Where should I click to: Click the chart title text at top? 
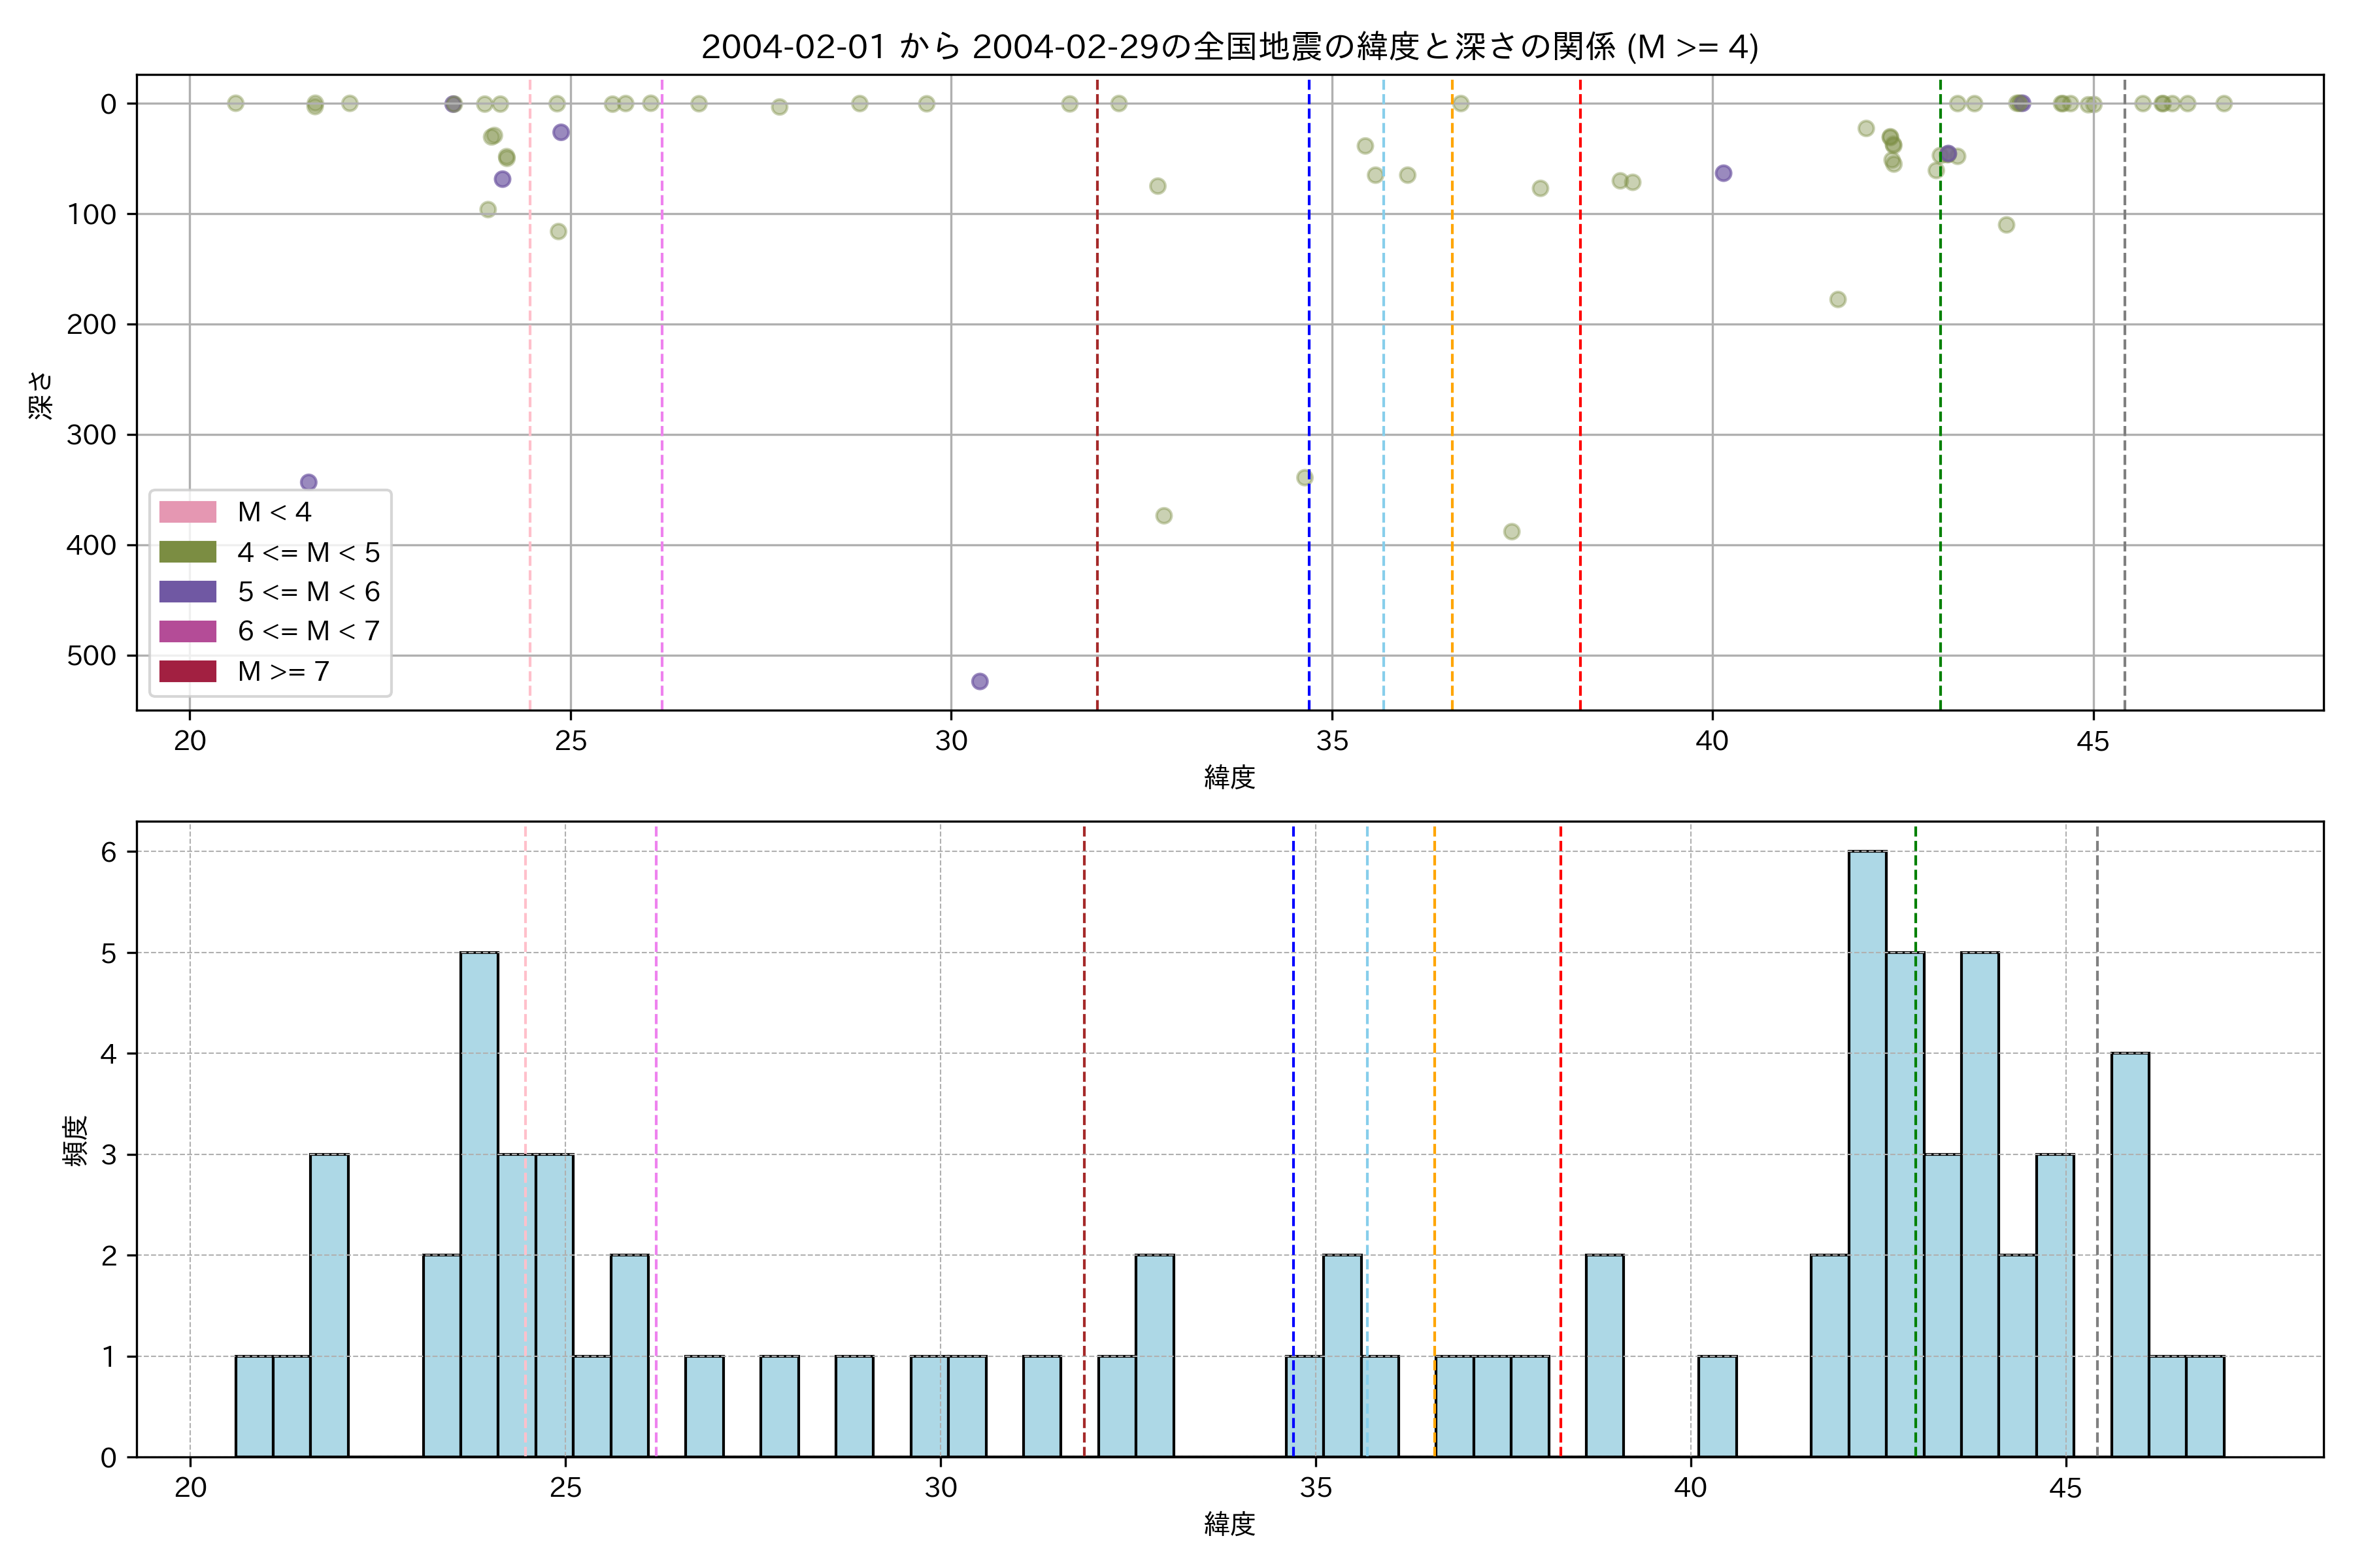point(1229,47)
